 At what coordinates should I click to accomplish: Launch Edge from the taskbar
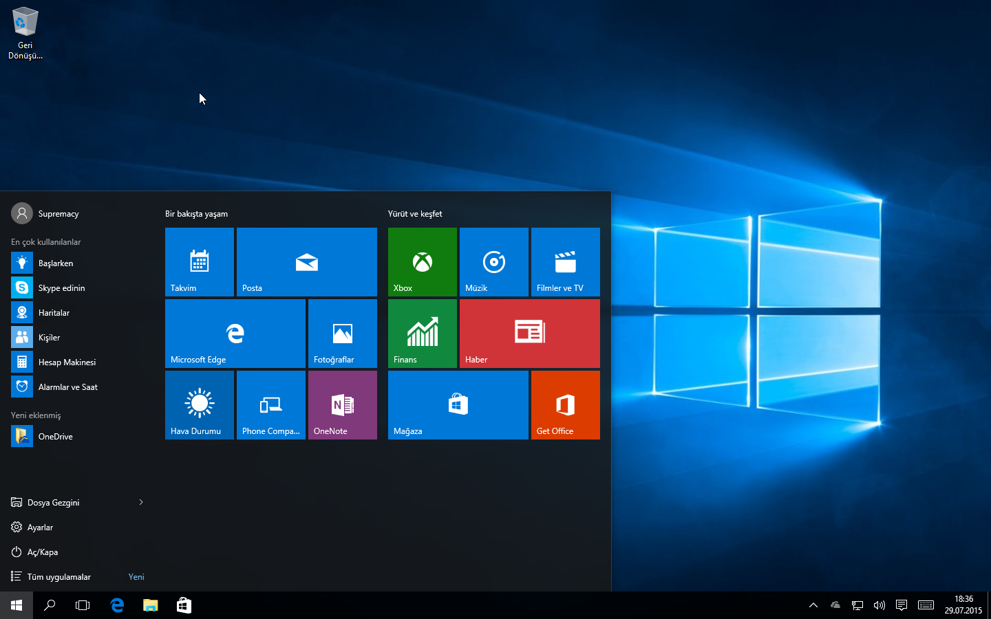pos(117,605)
